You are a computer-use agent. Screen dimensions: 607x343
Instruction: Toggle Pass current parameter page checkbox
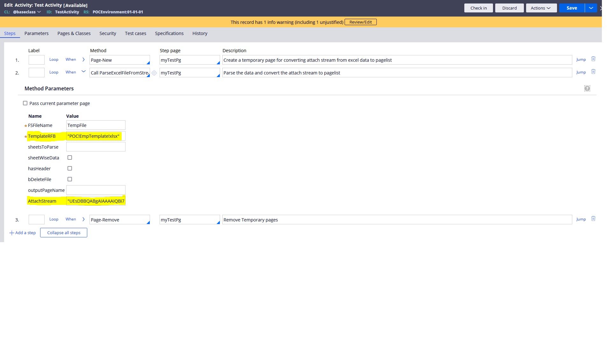click(x=25, y=103)
